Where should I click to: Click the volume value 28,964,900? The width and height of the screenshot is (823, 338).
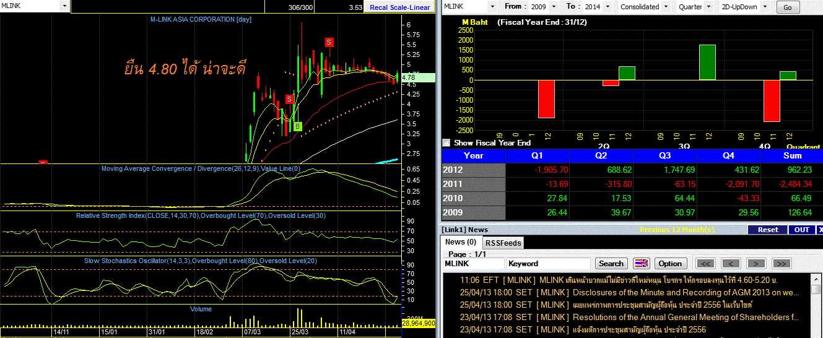pyautogui.click(x=419, y=323)
